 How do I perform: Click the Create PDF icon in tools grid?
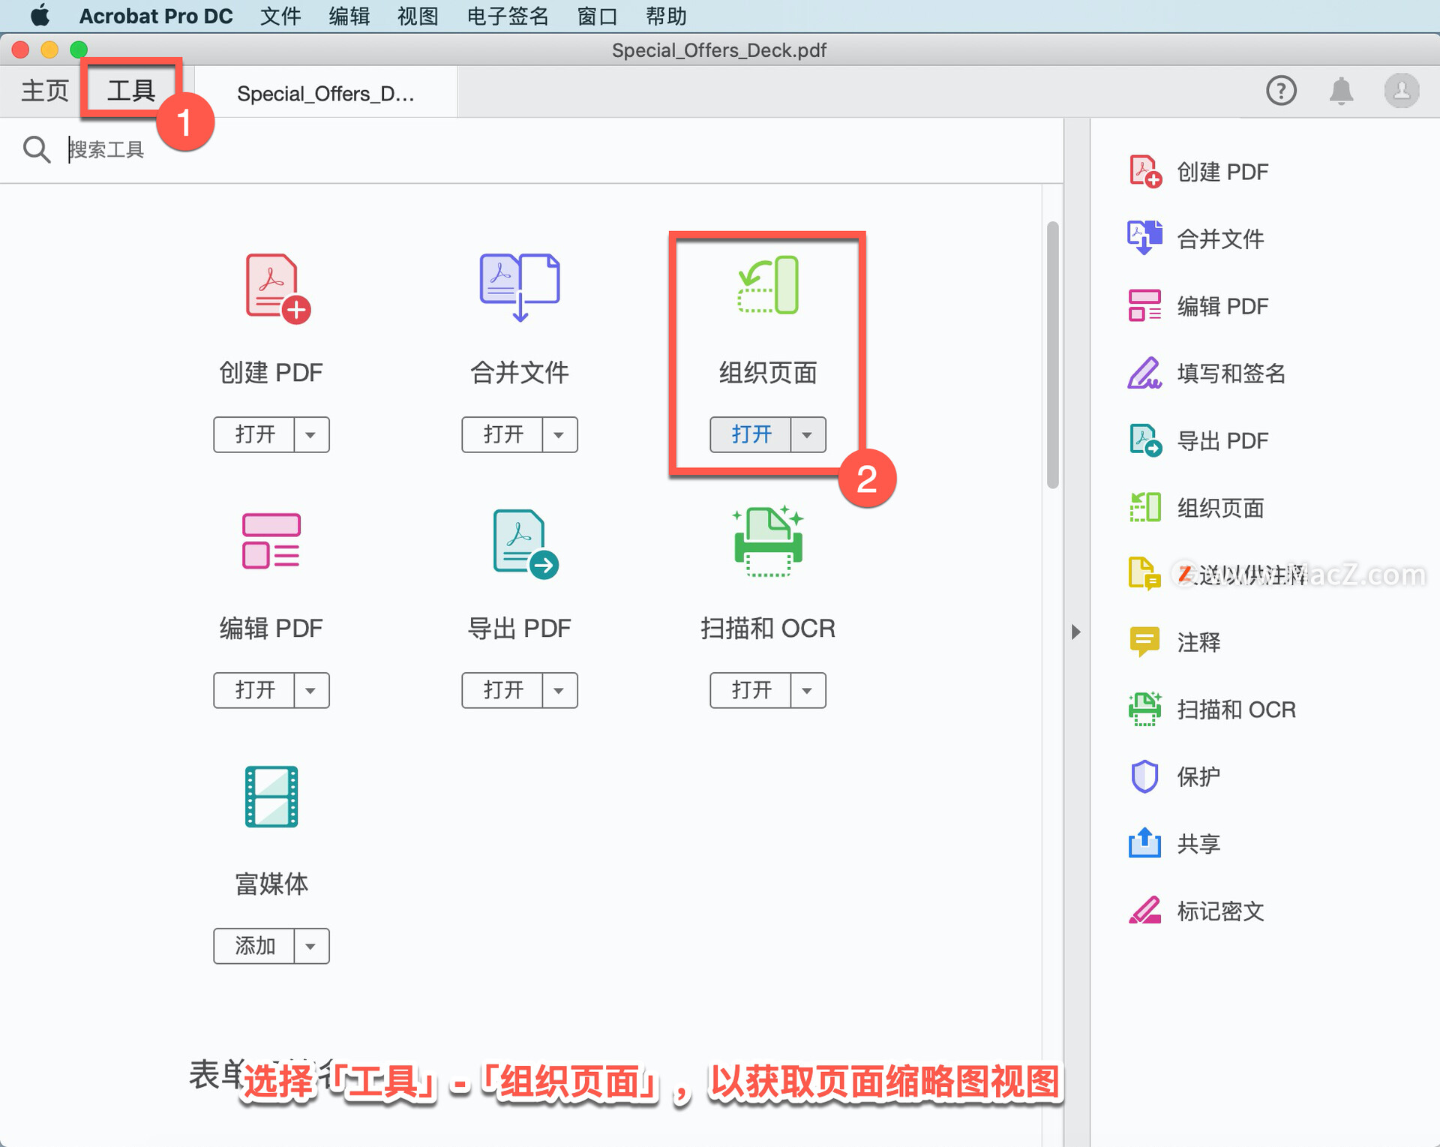[277, 289]
